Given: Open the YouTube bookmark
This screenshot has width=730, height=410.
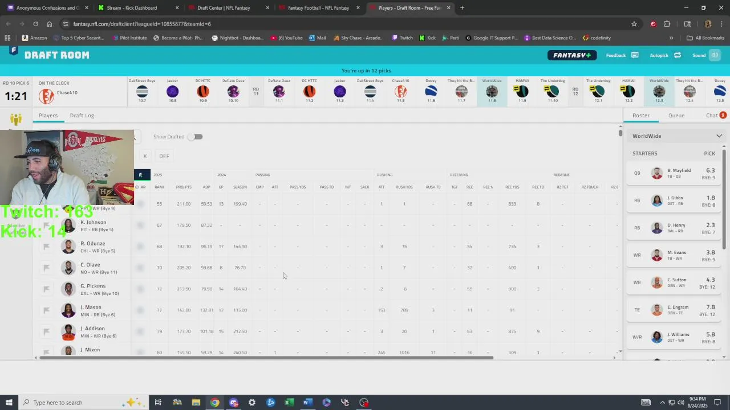Looking at the screenshot, I should pos(286,38).
